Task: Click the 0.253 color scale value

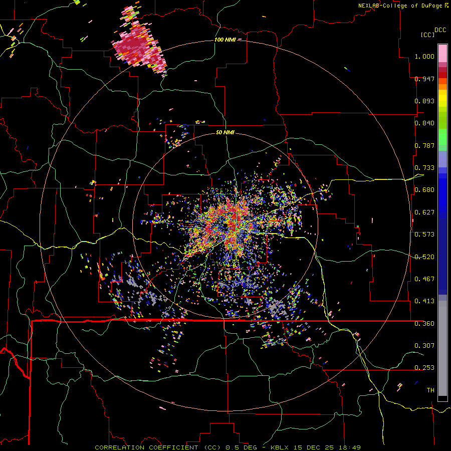Action: pyautogui.click(x=424, y=368)
